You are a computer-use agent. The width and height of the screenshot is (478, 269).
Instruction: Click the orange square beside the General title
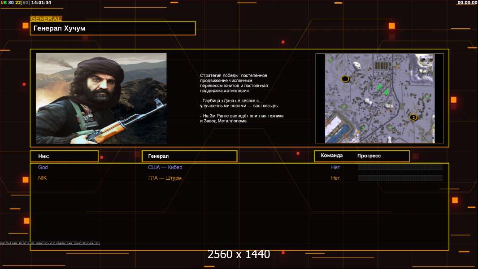click(x=26, y=26)
